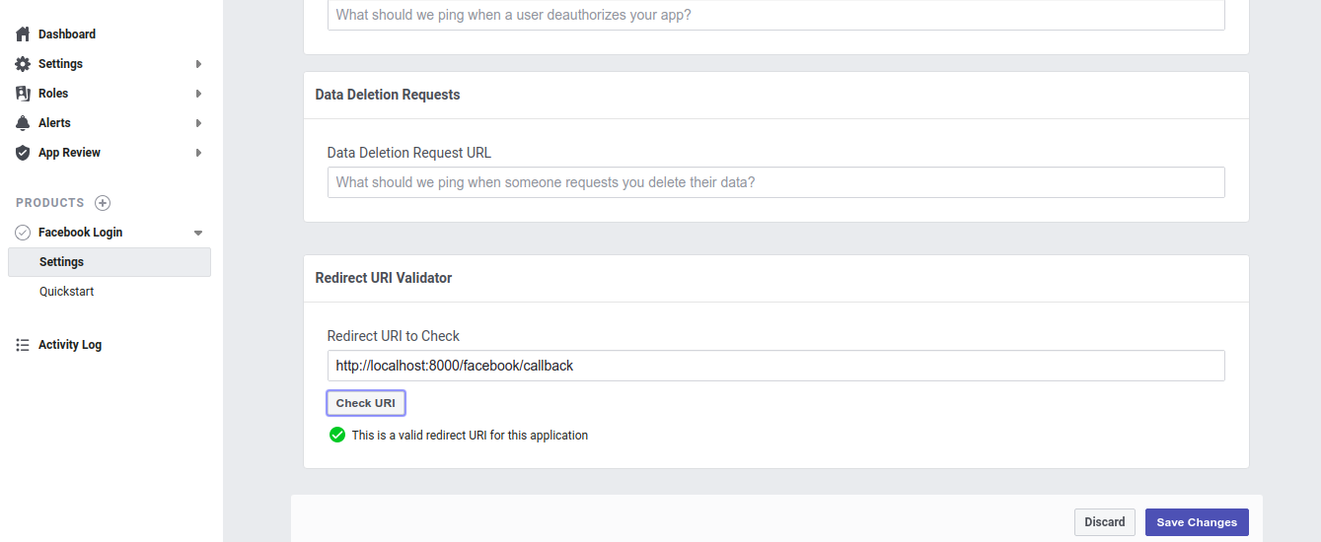The height and width of the screenshot is (542, 1321).
Task: Focus the Redirect URI to Check field
Action: click(x=775, y=366)
